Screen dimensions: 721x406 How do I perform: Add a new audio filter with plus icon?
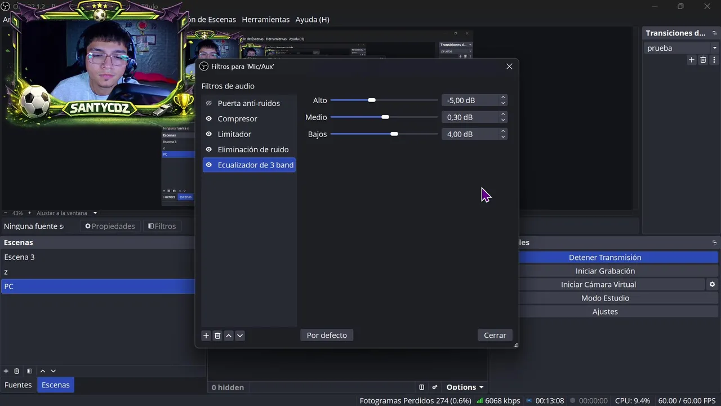click(206, 336)
